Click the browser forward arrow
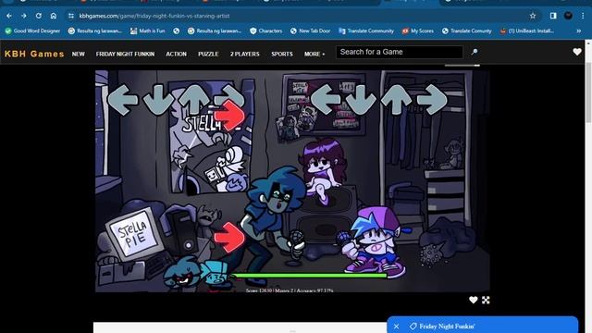Screen dimensions: 592x333 (24, 16)
